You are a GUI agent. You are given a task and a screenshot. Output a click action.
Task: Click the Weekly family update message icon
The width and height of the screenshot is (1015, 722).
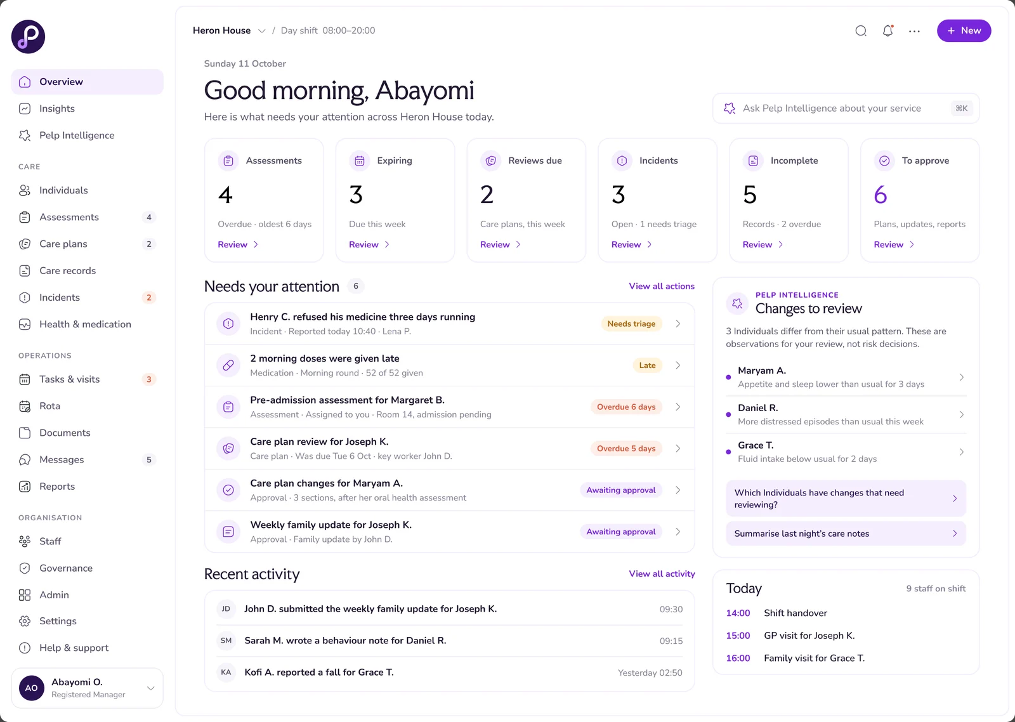[228, 532]
